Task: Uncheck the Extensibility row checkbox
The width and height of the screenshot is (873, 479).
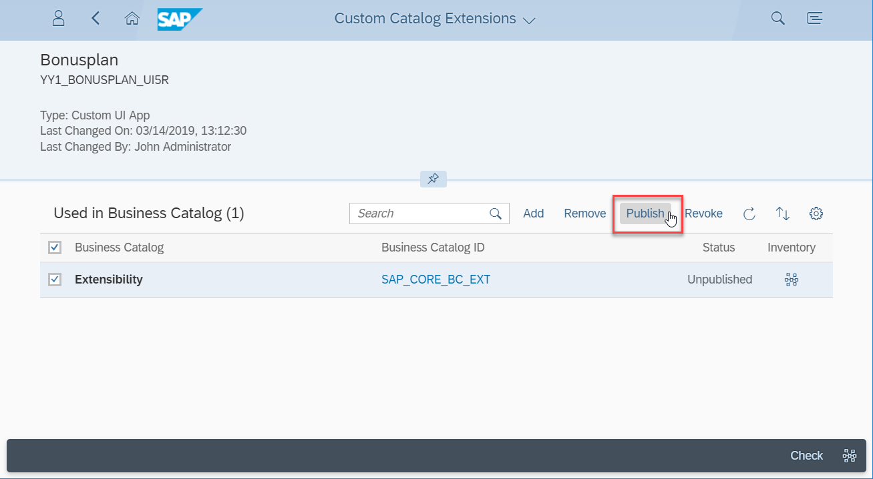Action: (x=55, y=280)
